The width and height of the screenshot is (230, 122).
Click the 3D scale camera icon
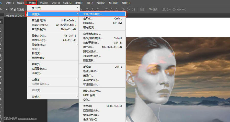coord(184,9)
